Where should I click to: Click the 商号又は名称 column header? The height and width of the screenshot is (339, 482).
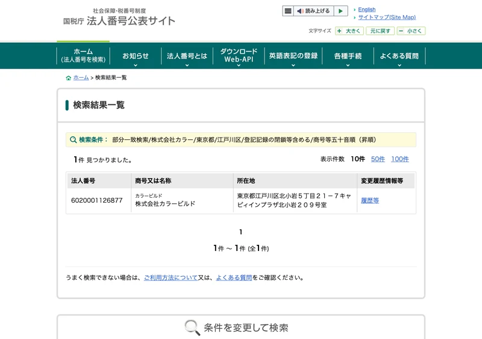(182, 180)
